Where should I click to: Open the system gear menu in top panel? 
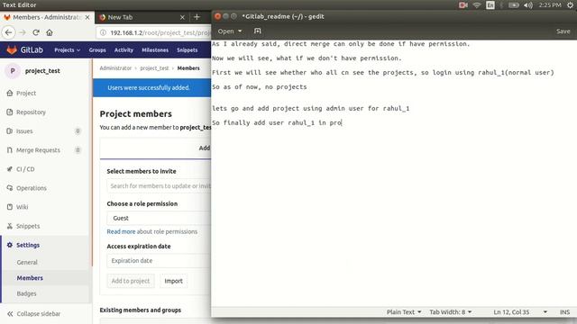(x=570, y=5)
